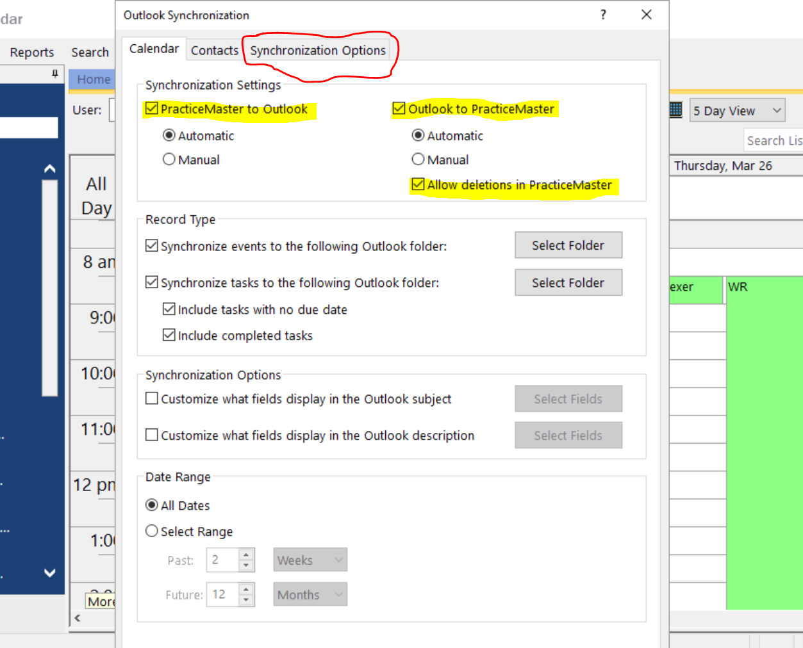This screenshot has height=648, width=803.
Task: Disable Allow deletions in PracticeMaster
Action: click(418, 184)
